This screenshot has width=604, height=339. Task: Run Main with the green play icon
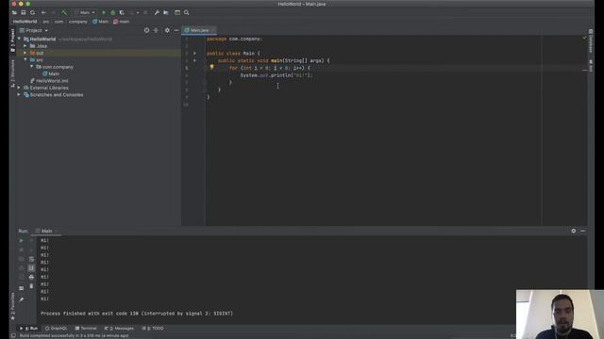click(x=104, y=12)
